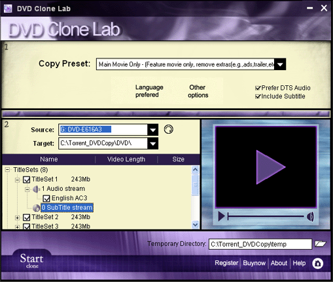Open Language prefered options
The width and height of the screenshot is (333, 282).
coord(149,91)
